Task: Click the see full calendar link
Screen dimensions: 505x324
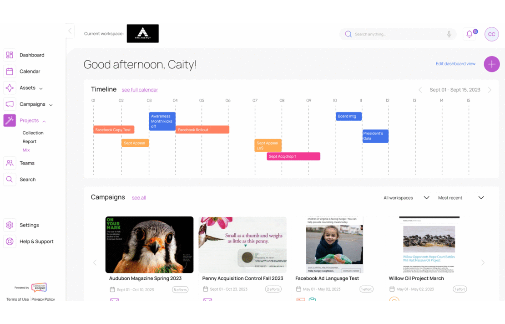Action: [x=140, y=90]
